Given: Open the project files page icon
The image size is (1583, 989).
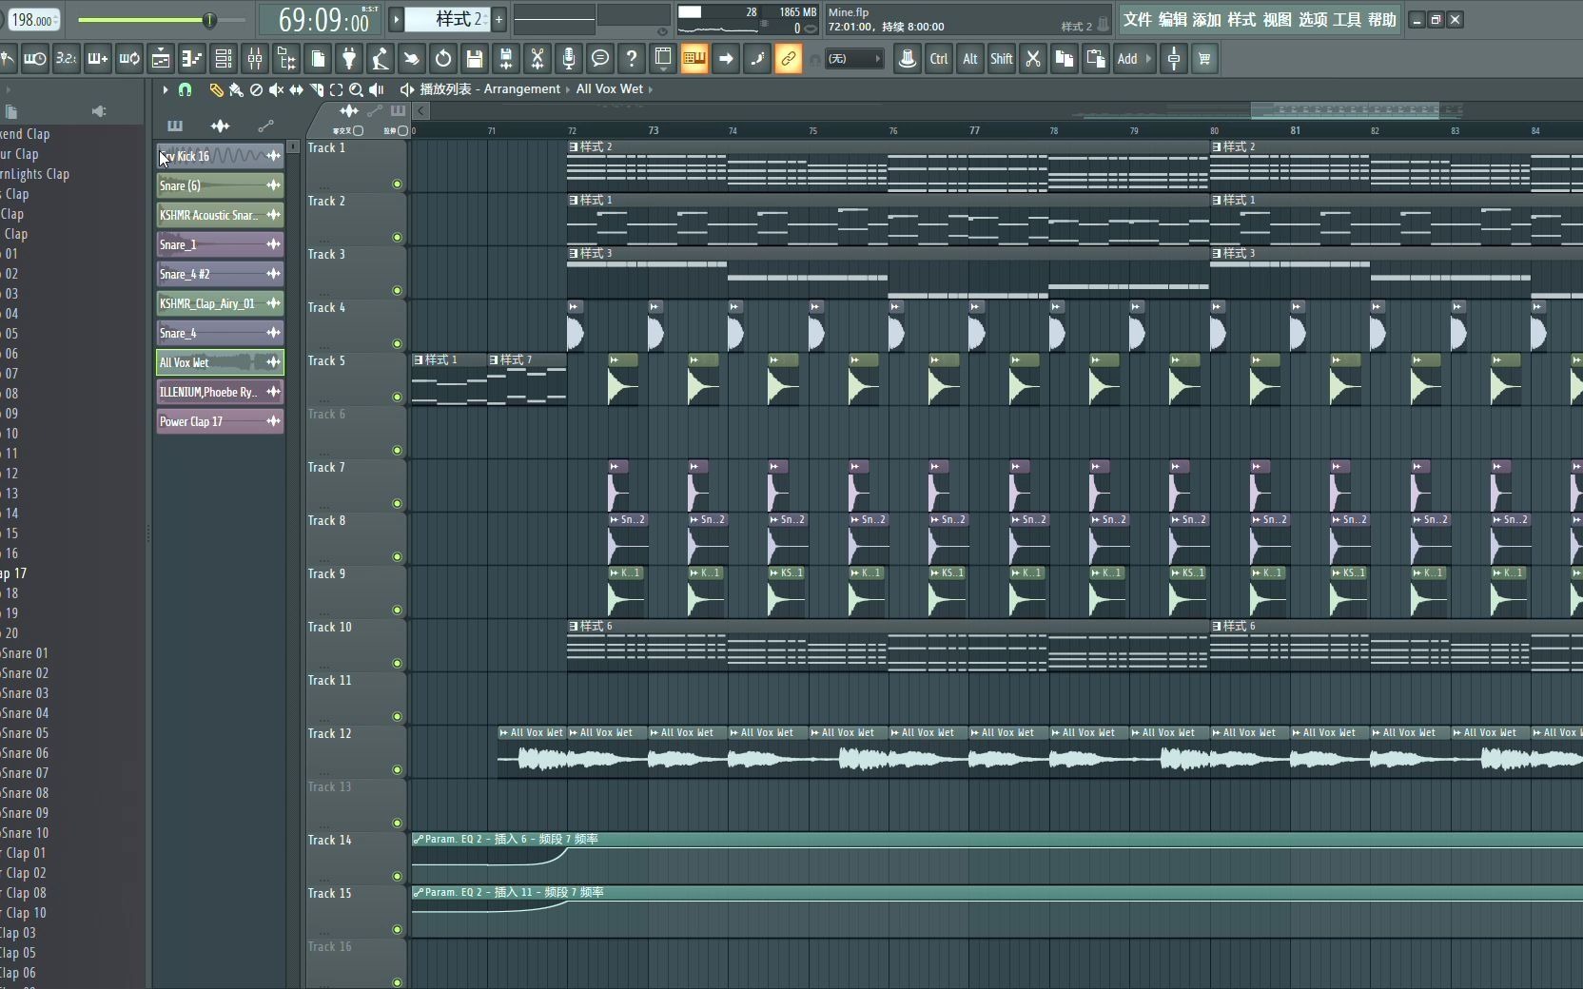Looking at the screenshot, I should (318, 59).
